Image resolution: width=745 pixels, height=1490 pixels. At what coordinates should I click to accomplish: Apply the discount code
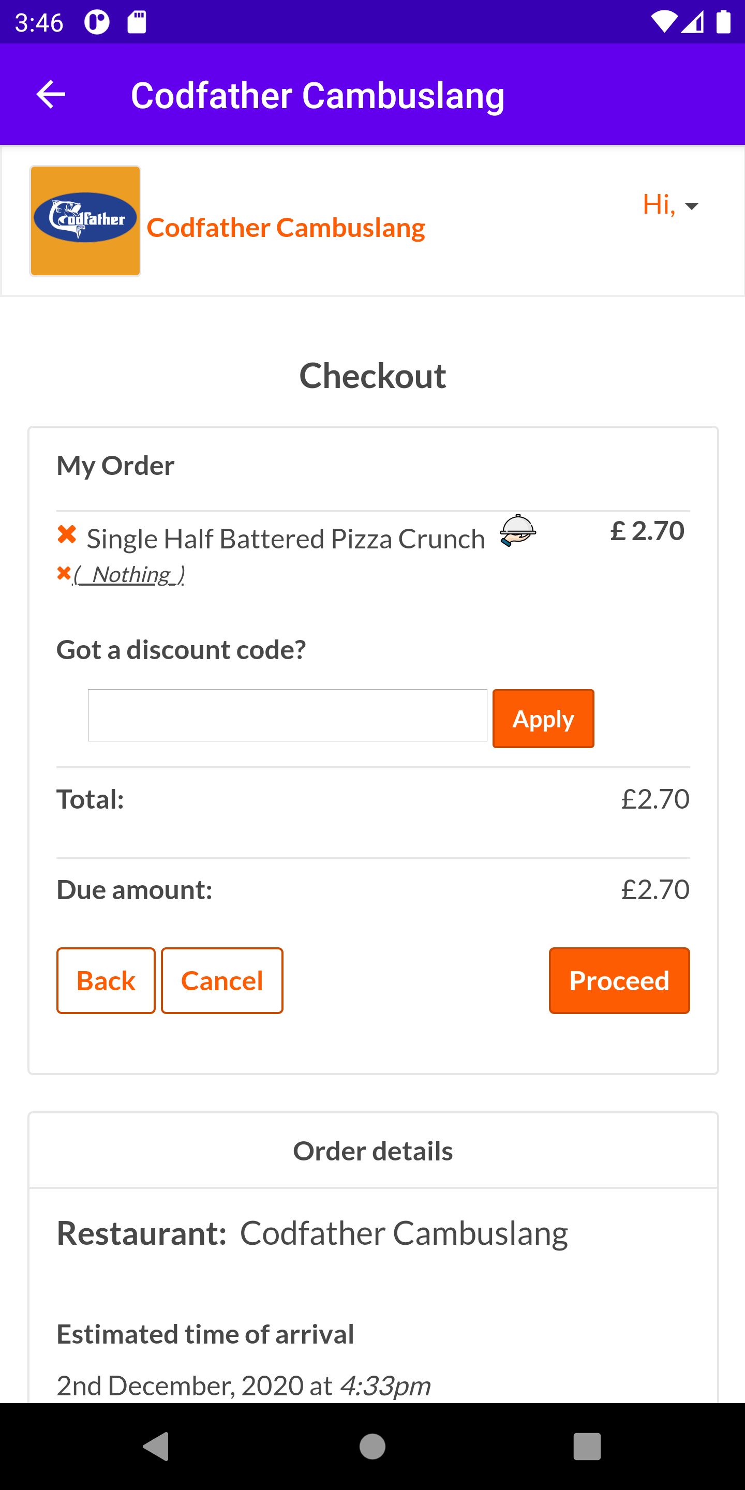pyautogui.click(x=543, y=719)
